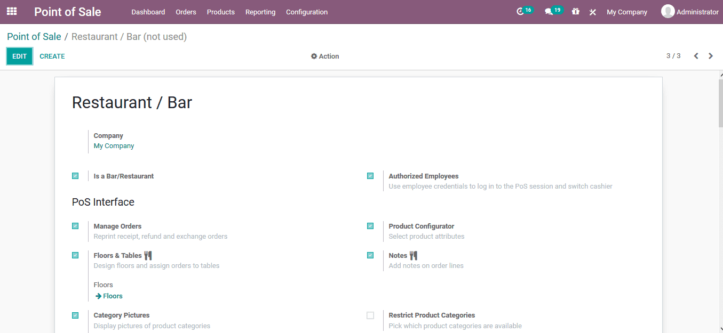Click the gift icon in the top bar

[575, 11]
